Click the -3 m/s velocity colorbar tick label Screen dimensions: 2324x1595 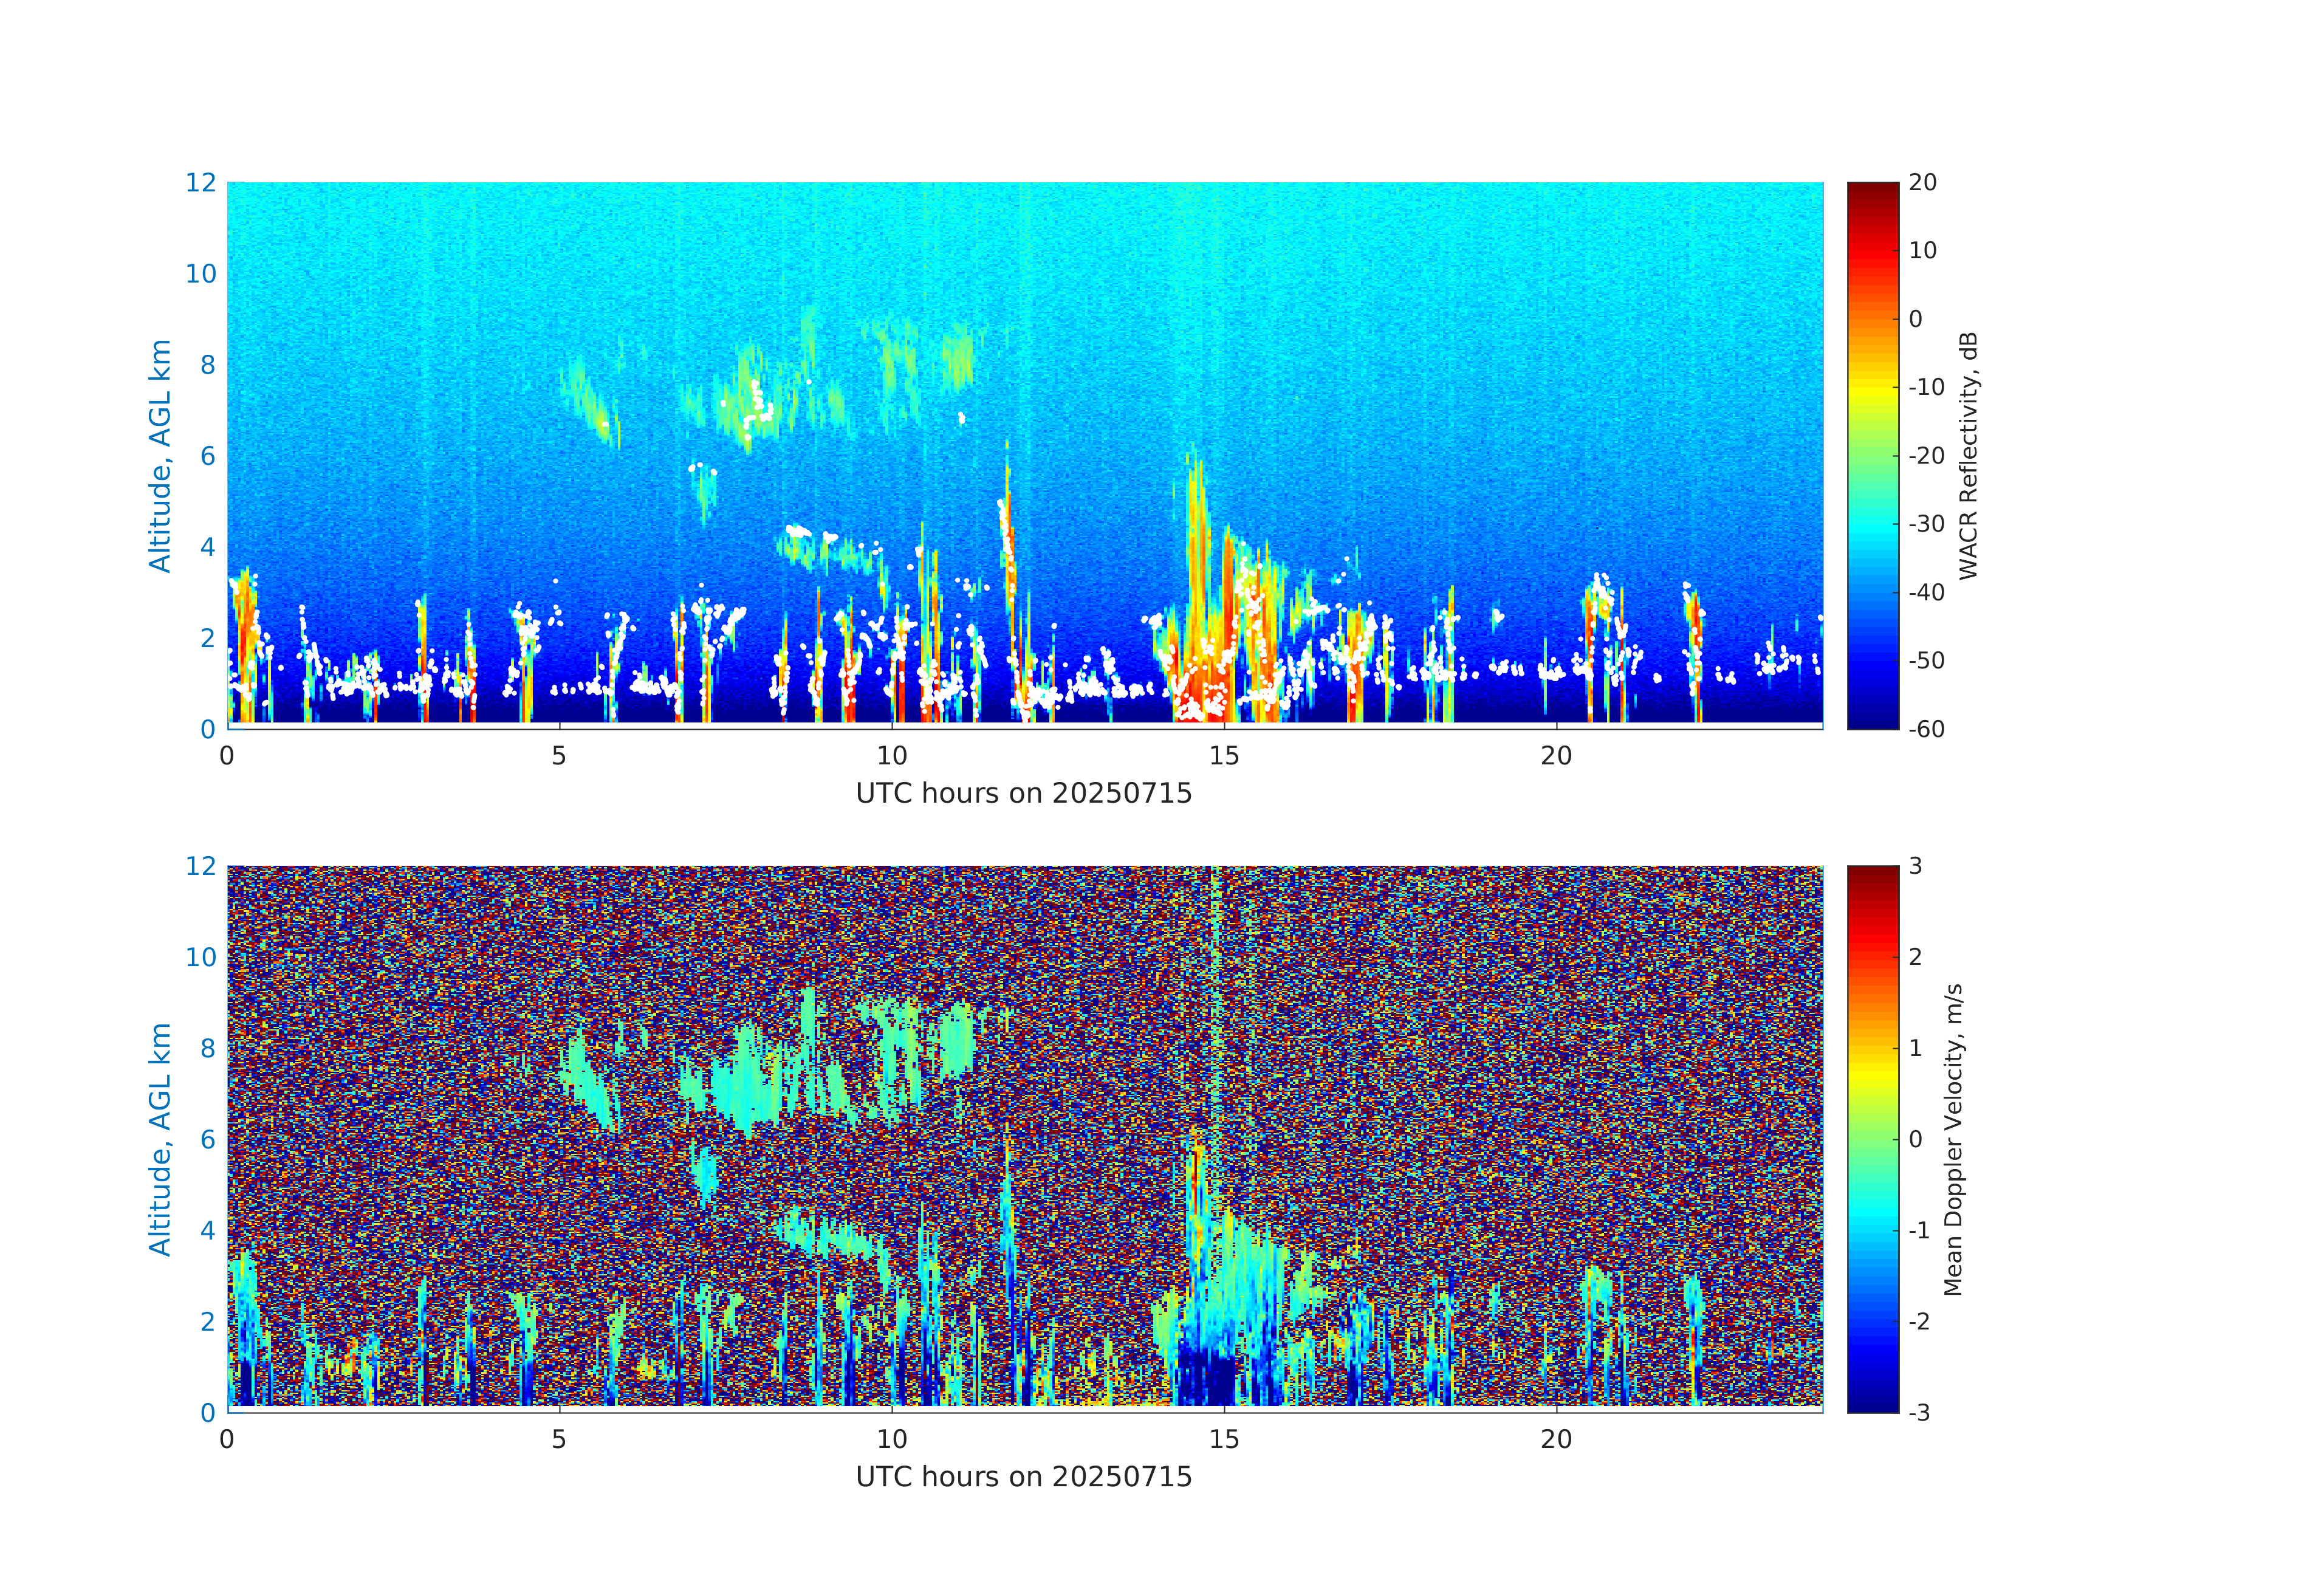coord(1919,1413)
